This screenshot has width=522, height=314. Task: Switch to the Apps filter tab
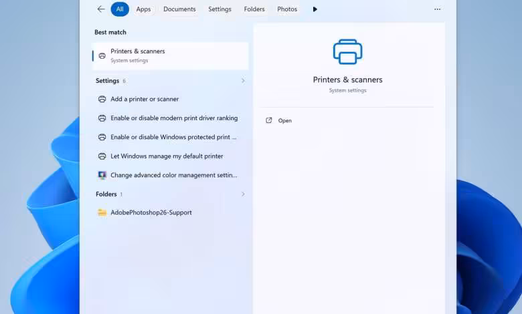point(143,9)
